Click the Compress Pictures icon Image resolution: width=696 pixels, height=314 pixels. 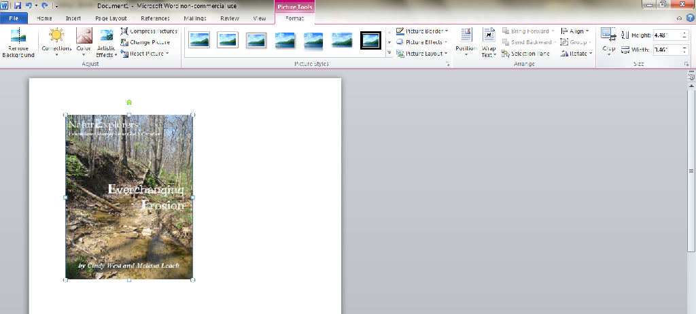[x=125, y=31]
